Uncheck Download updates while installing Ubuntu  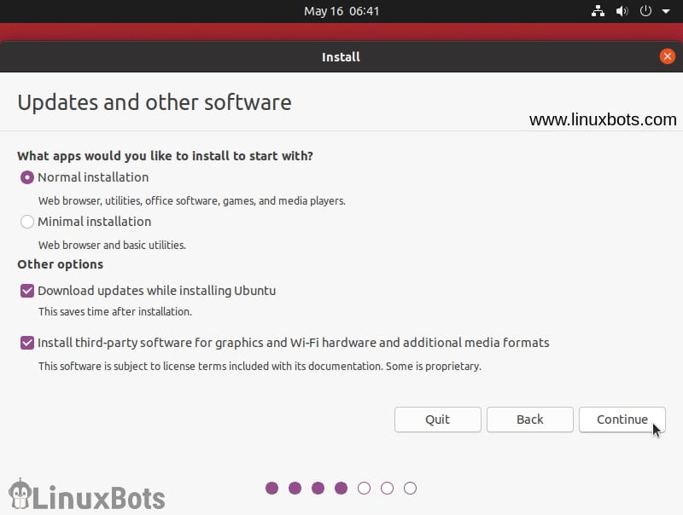[26, 290]
